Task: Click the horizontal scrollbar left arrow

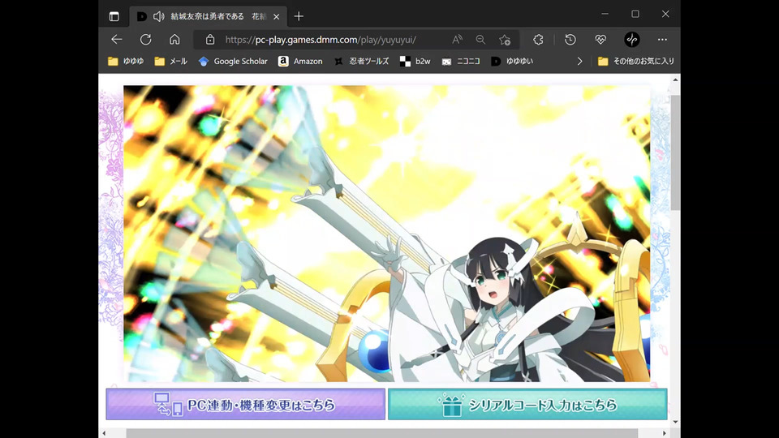Action: pyautogui.click(x=104, y=433)
